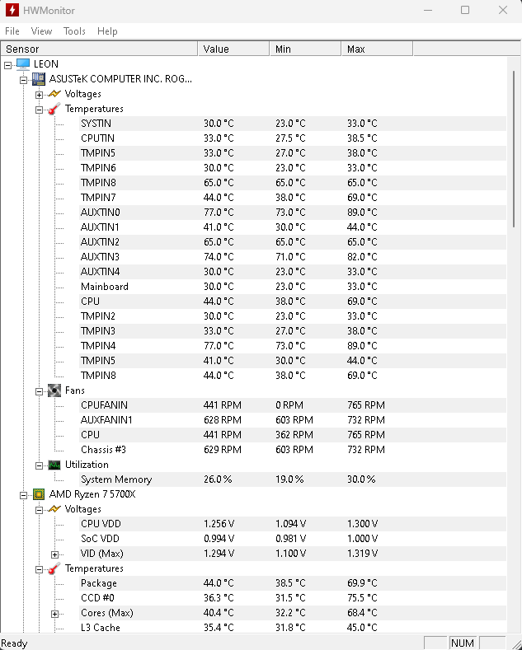Image resolution: width=522 pixels, height=650 pixels.
Task: Select the LEON computer monitor icon
Action: pos(23,63)
